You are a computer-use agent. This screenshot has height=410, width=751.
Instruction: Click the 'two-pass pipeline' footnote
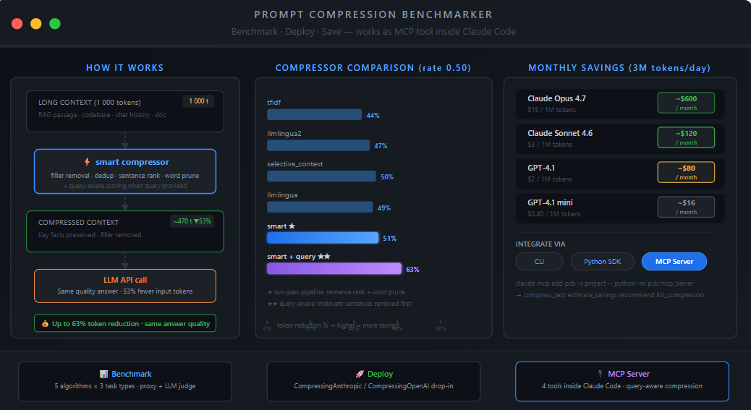click(x=336, y=292)
